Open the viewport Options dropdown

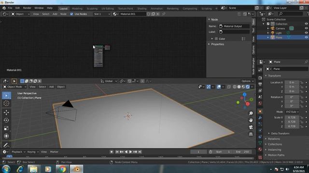(x=248, y=81)
